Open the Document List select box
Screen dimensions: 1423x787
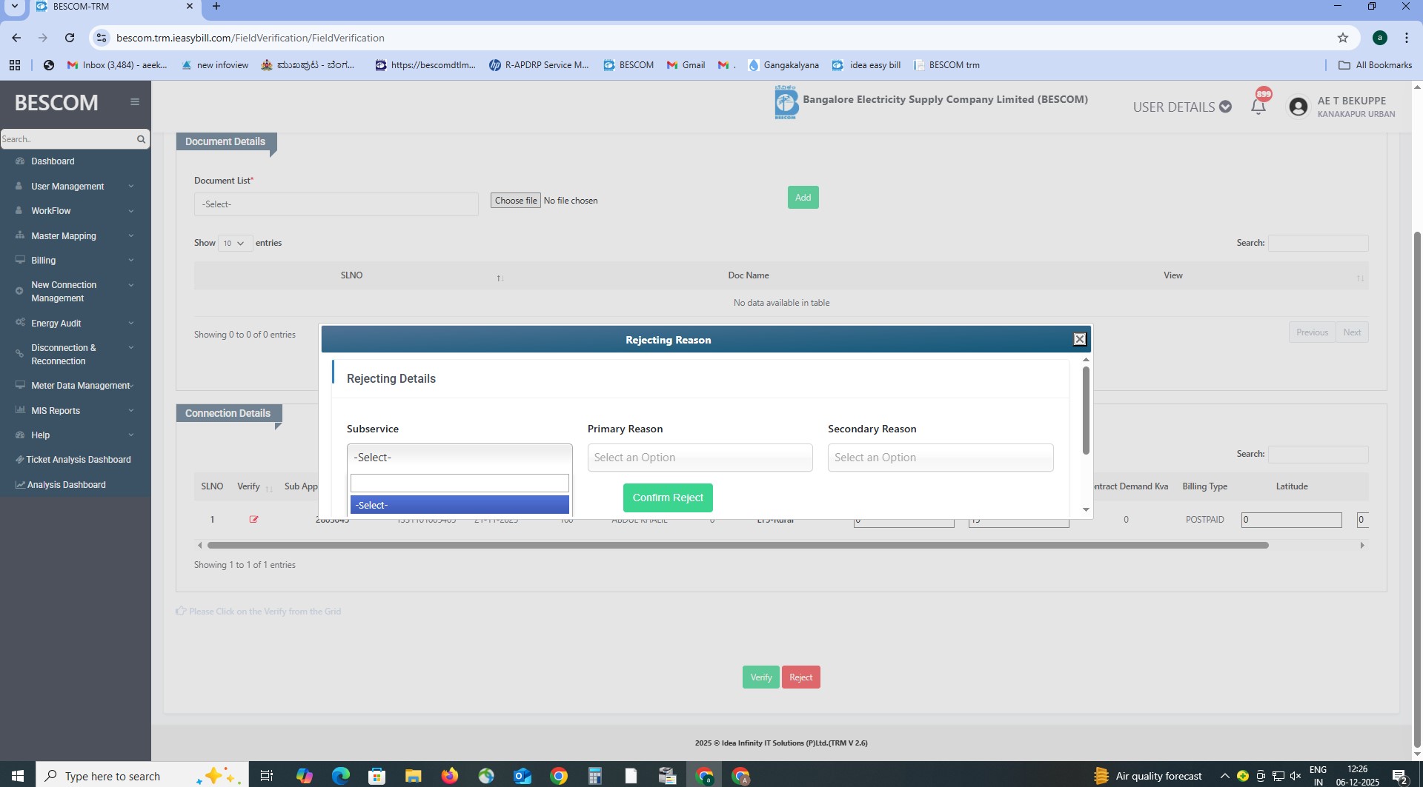(x=336, y=204)
